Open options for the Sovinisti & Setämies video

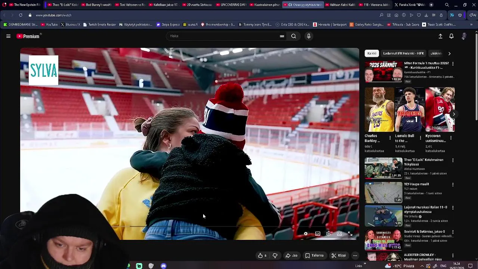(453, 232)
